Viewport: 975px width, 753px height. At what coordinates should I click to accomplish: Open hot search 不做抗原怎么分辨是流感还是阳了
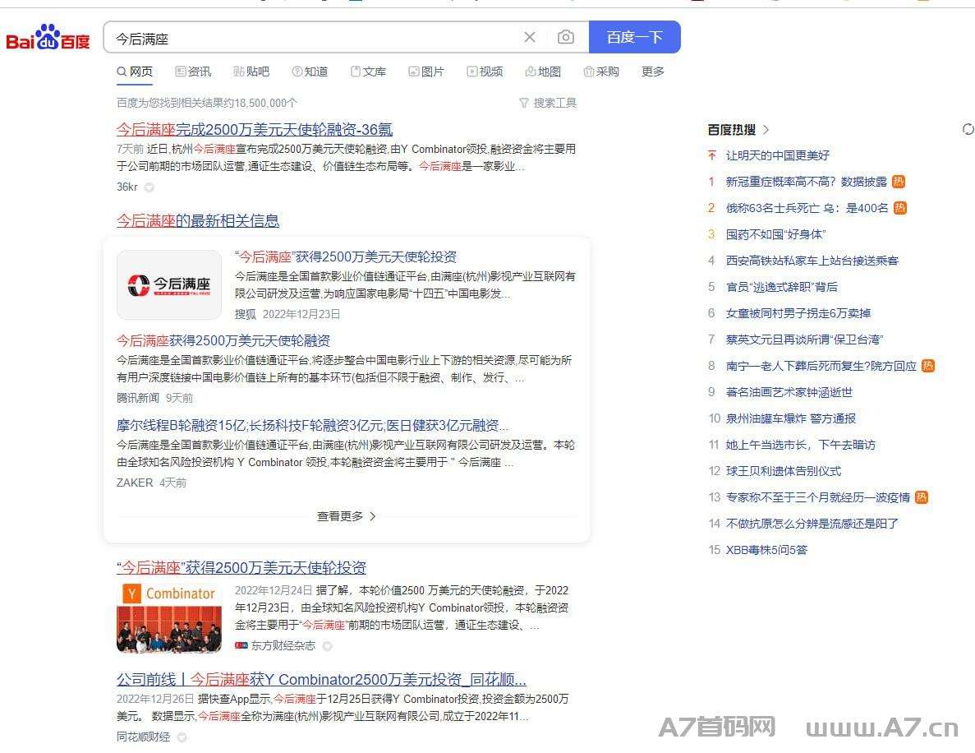pyautogui.click(x=812, y=524)
